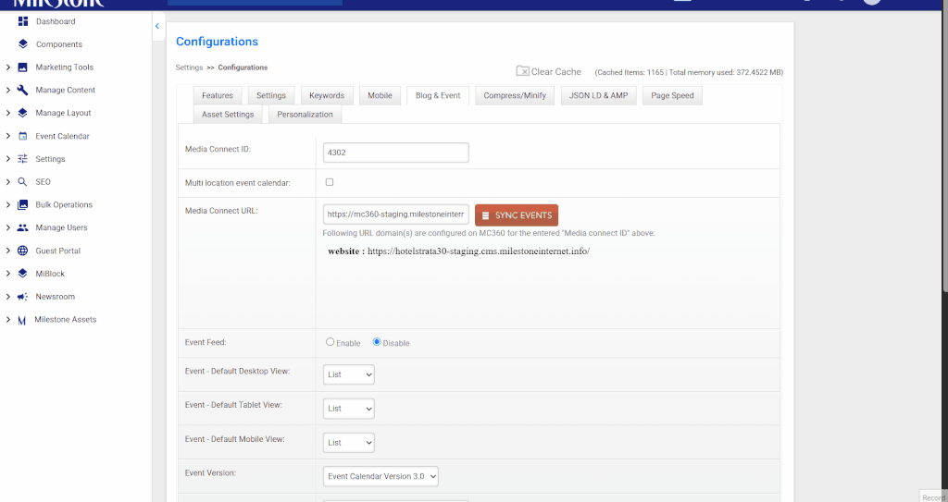Open the Page Speed tab
Viewport: 948px width, 502px height.
(x=672, y=95)
